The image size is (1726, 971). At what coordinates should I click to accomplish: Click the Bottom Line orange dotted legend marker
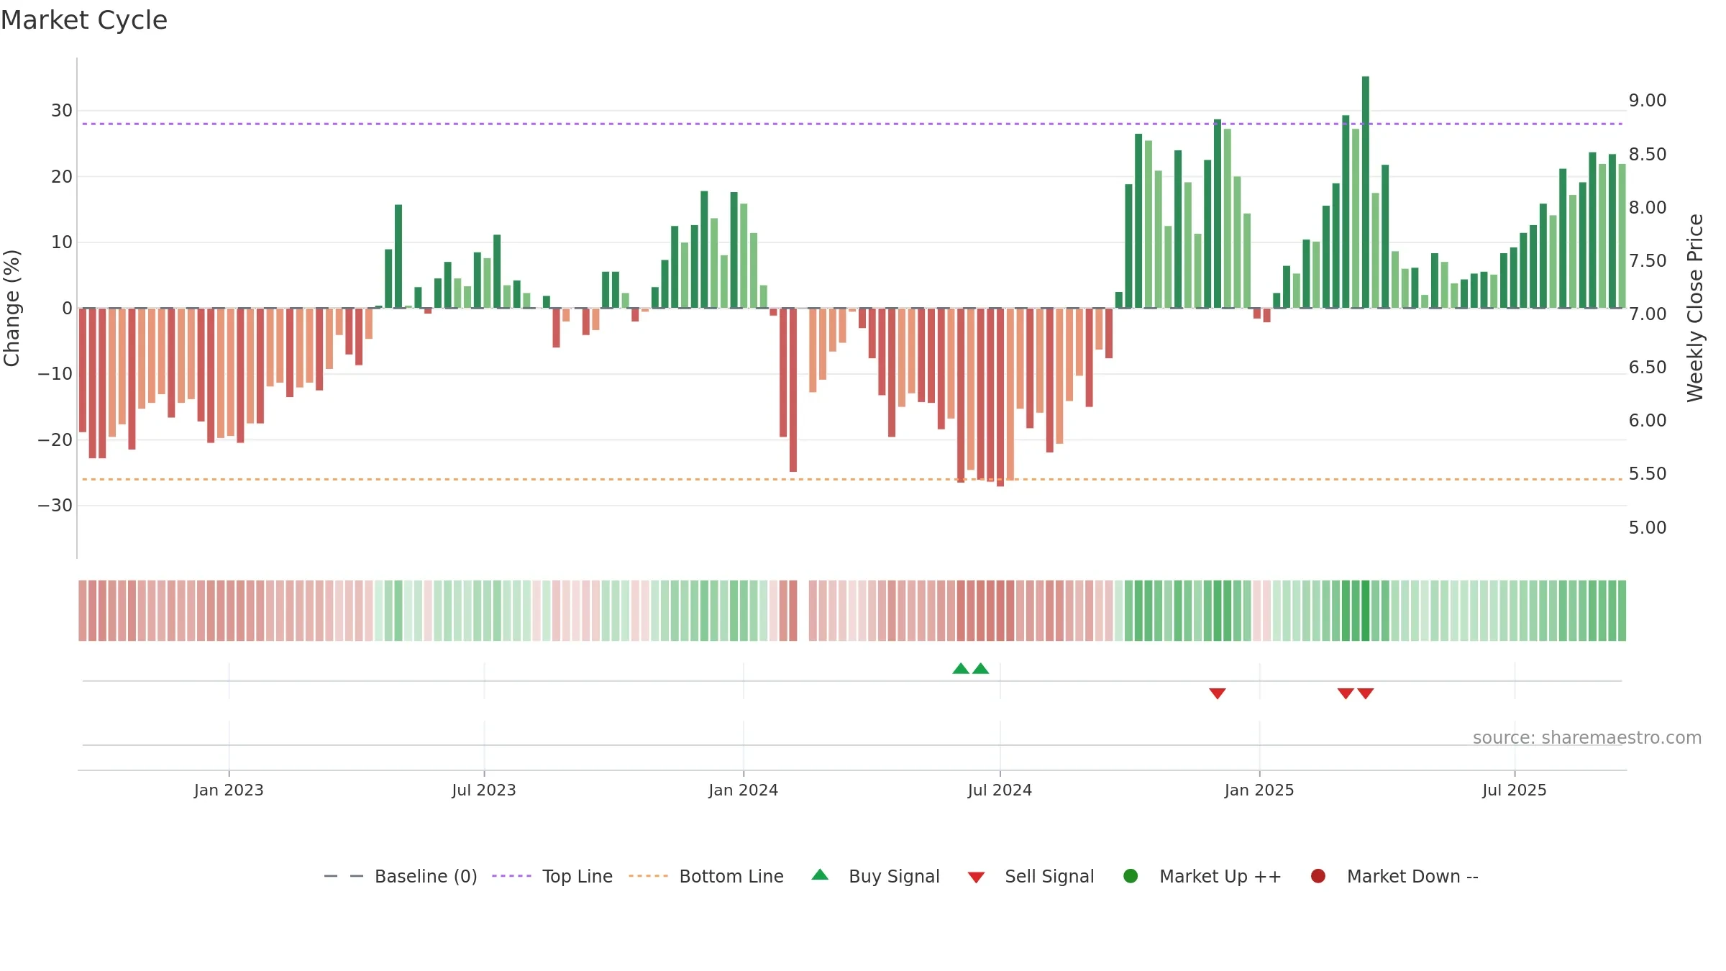648,876
